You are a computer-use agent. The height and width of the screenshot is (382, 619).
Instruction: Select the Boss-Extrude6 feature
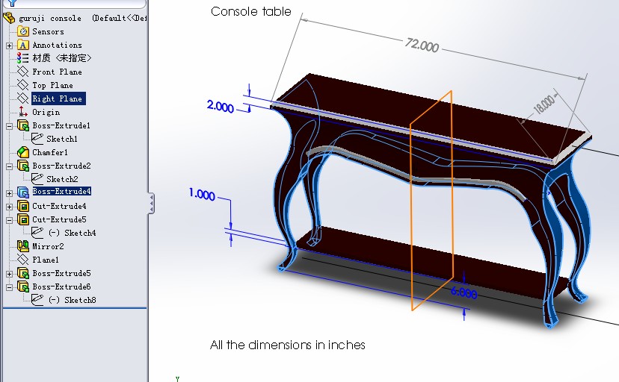click(x=61, y=286)
